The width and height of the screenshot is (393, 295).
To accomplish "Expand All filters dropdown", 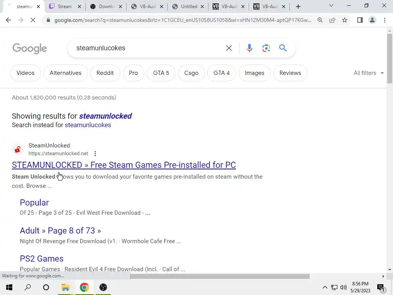I will (x=369, y=73).
